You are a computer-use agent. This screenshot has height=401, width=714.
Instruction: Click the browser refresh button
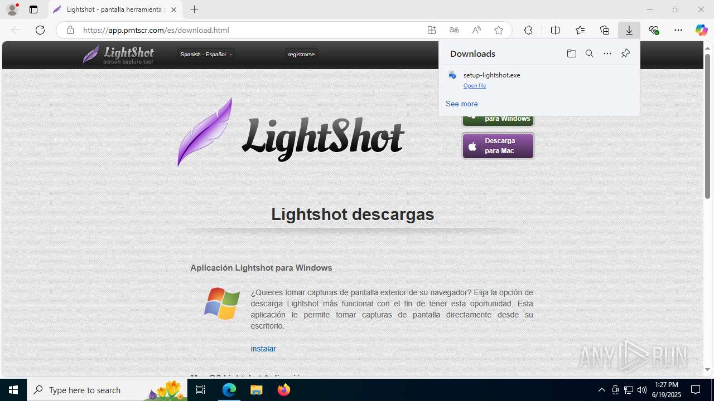40,30
